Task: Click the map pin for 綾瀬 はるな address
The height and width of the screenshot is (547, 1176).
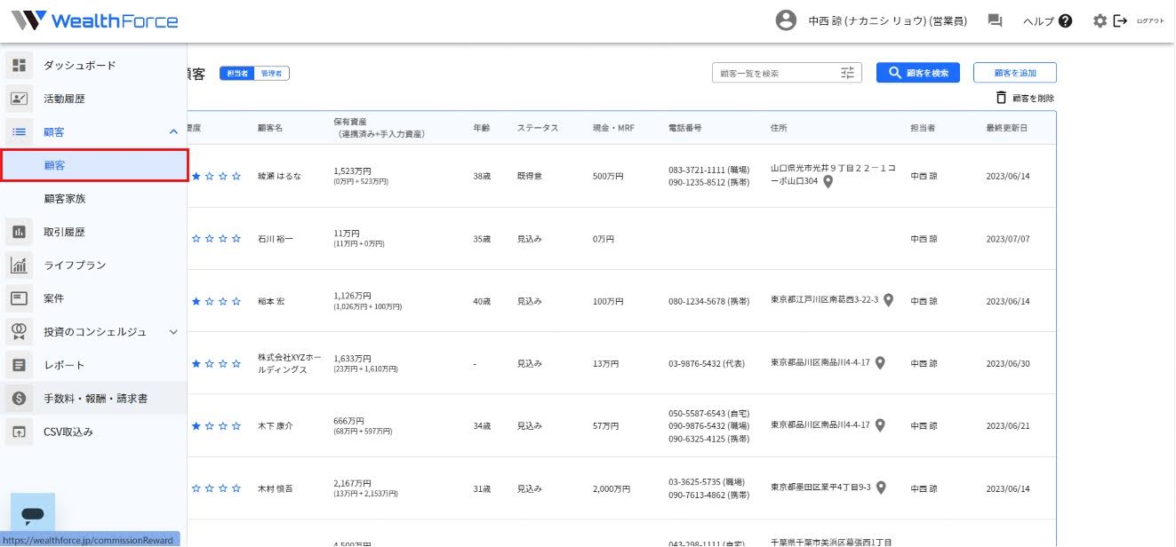Action: click(x=828, y=182)
